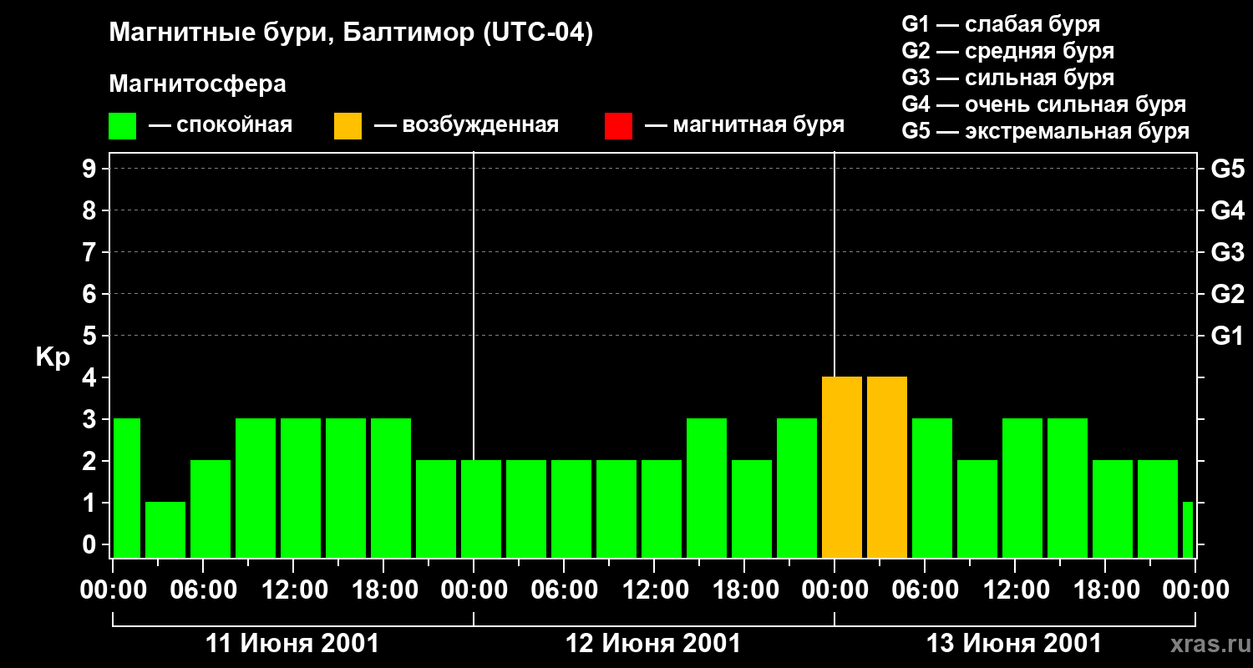Image resolution: width=1253 pixels, height=668 pixels.
Task: Click the red "магнитная буря" legend swatch
Action: pos(618,126)
